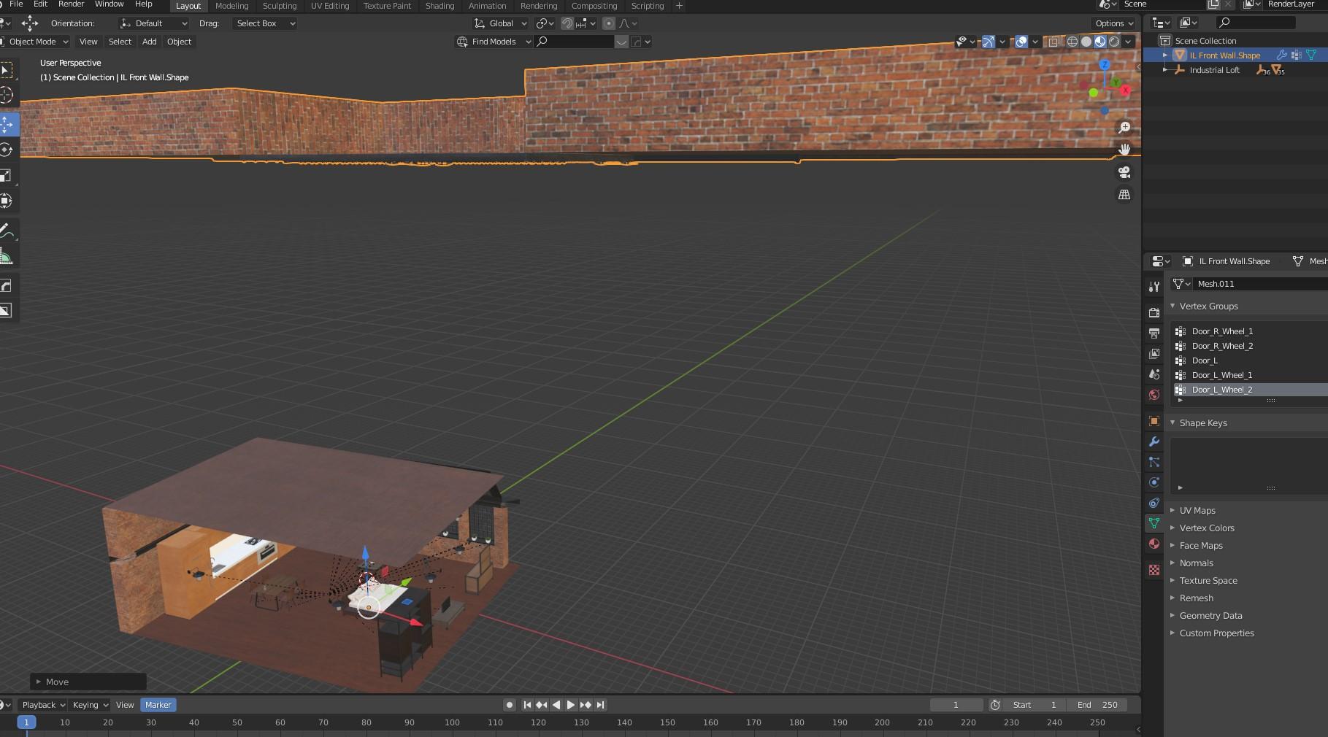Open the Object properties tab
The height and width of the screenshot is (737, 1328).
click(1154, 421)
